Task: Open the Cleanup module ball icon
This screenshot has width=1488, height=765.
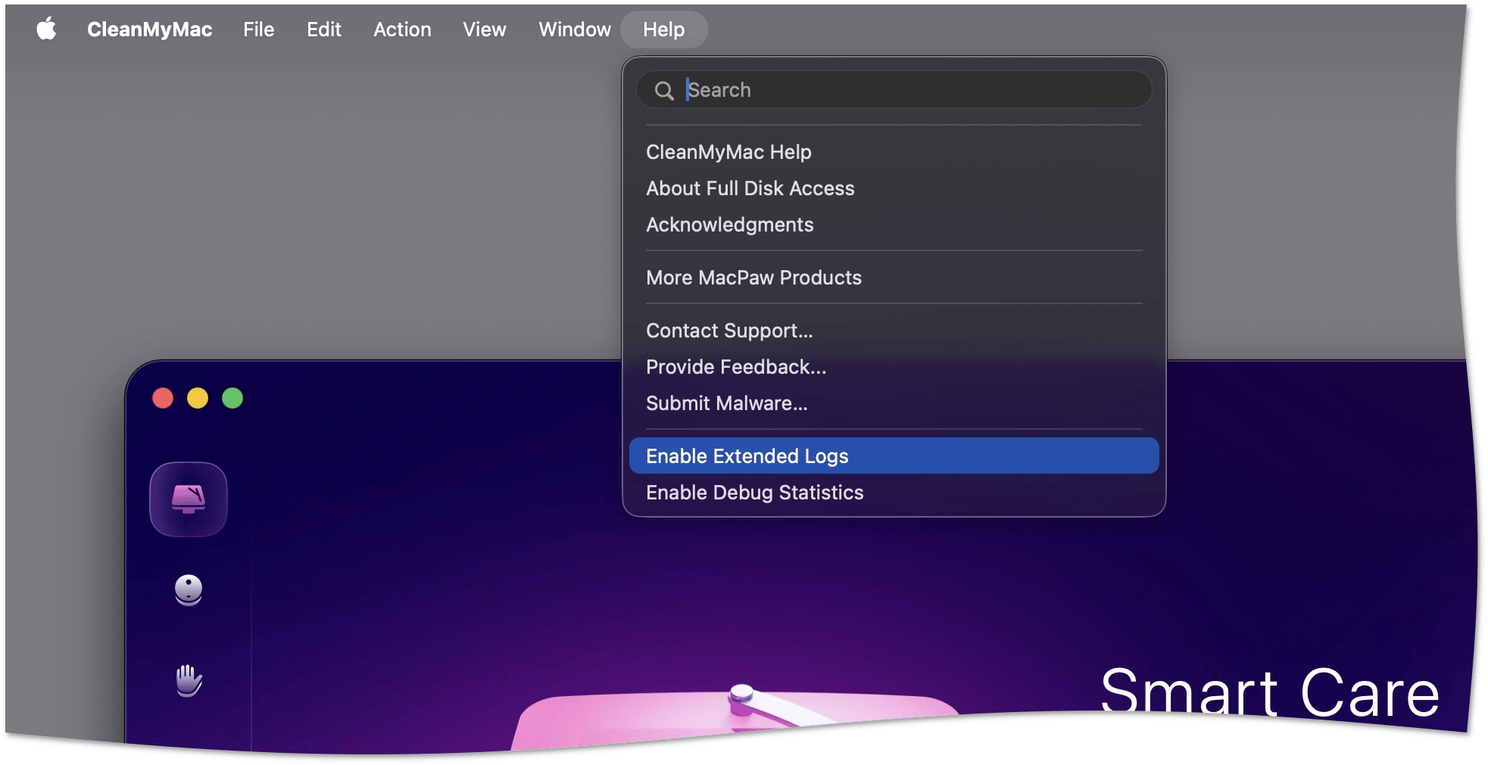Action: pos(189,590)
